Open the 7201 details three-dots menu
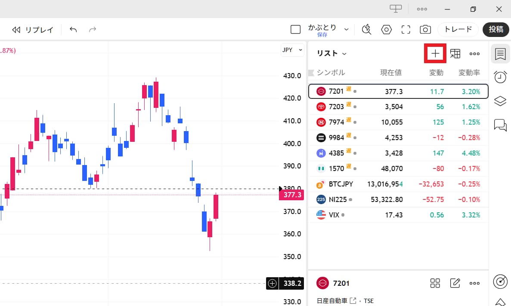The image size is (511, 306). (x=474, y=283)
